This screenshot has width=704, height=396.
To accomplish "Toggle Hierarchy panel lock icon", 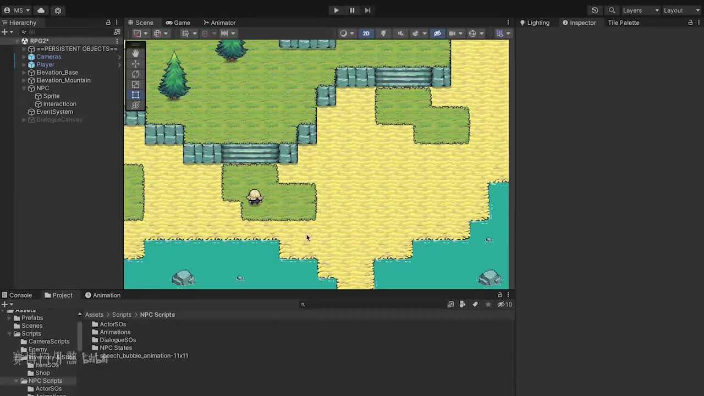I will click(108, 23).
